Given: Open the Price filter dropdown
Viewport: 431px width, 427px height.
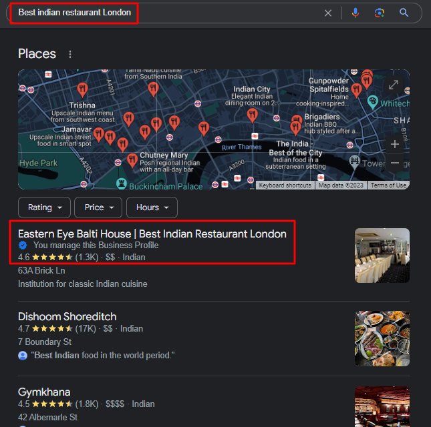Looking at the screenshot, I should [x=98, y=207].
